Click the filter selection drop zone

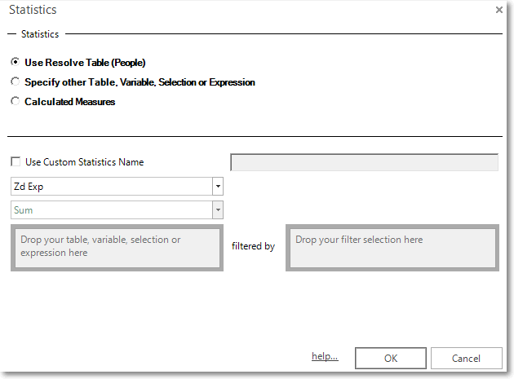[392, 248]
